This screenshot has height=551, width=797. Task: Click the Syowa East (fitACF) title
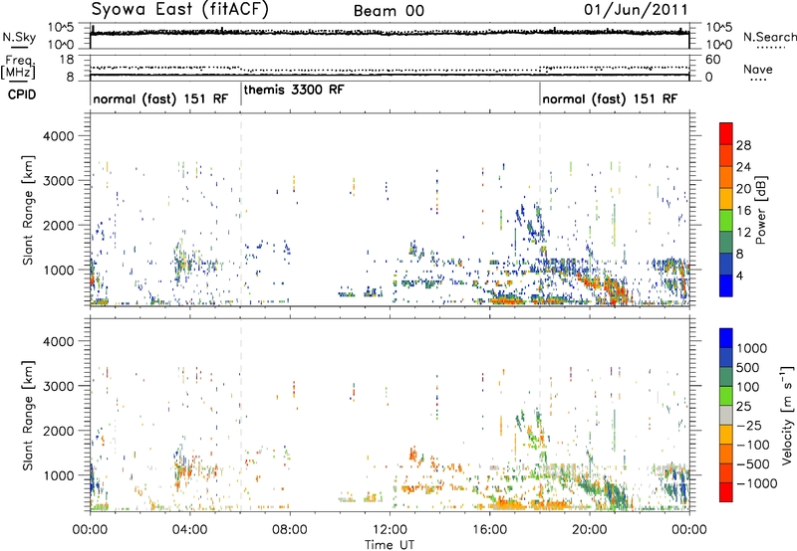179,10
